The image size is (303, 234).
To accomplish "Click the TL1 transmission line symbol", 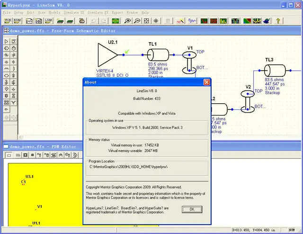I will 158,55.
